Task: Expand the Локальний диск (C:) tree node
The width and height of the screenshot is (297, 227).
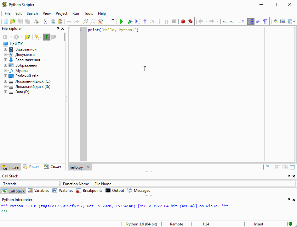Action: coord(5,81)
